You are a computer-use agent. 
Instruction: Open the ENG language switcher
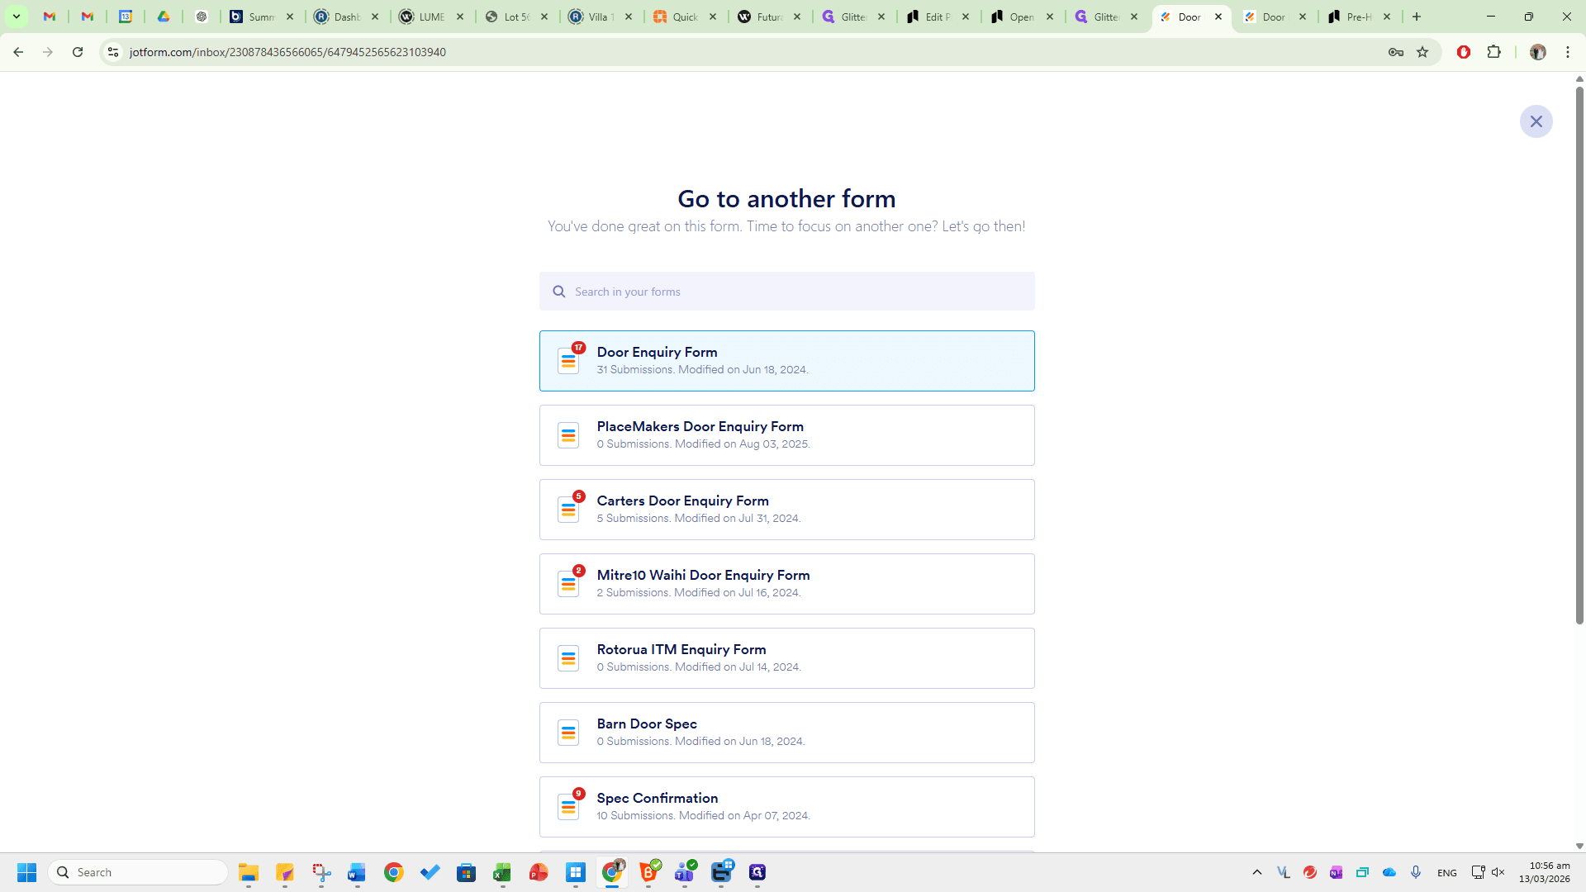pyautogui.click(x=1447, y=872)
